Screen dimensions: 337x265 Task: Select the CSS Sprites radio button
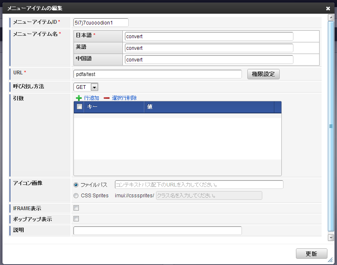[76, 196]
